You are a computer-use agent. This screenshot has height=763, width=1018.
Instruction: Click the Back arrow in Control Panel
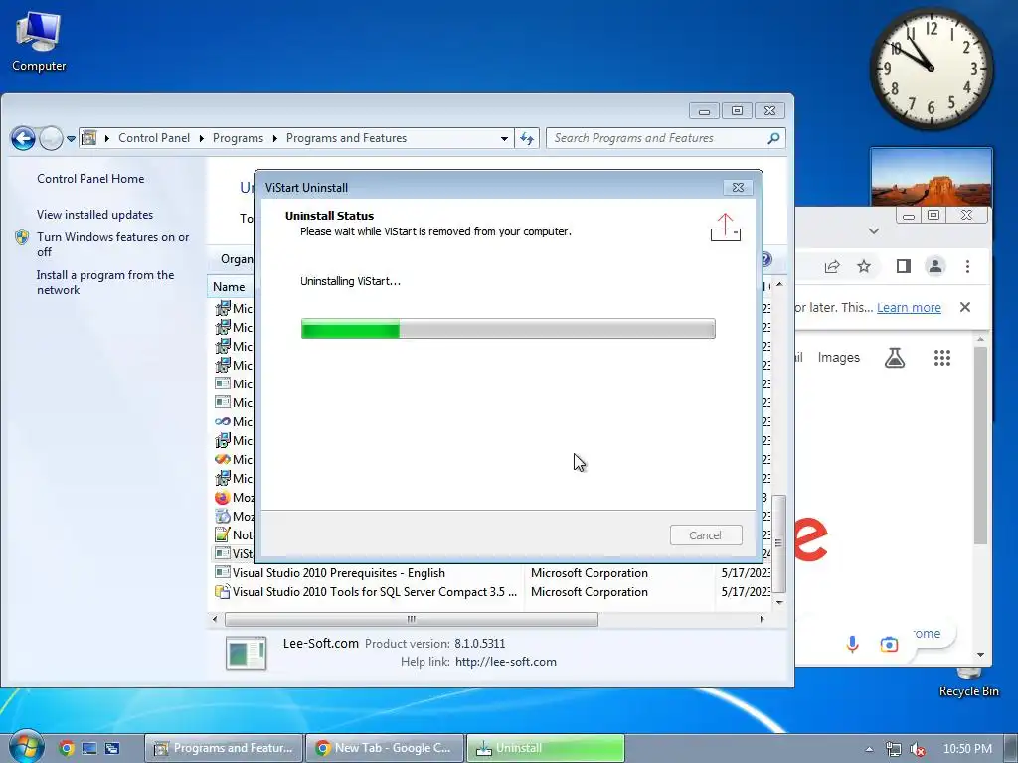tap(23, 138)
